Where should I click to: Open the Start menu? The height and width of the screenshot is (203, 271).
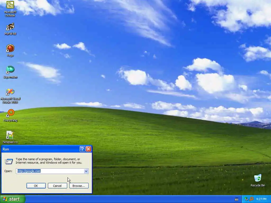[13, 199]
